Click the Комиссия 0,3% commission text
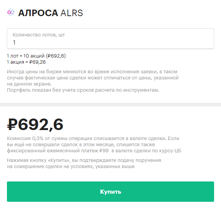Screen dimensions: 221x211 click(x=94, y=145)
